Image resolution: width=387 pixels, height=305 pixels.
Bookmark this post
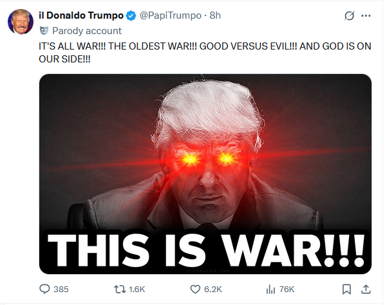point(346,289)
